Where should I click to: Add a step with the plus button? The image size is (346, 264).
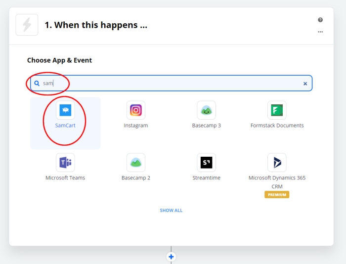(171, 257)
